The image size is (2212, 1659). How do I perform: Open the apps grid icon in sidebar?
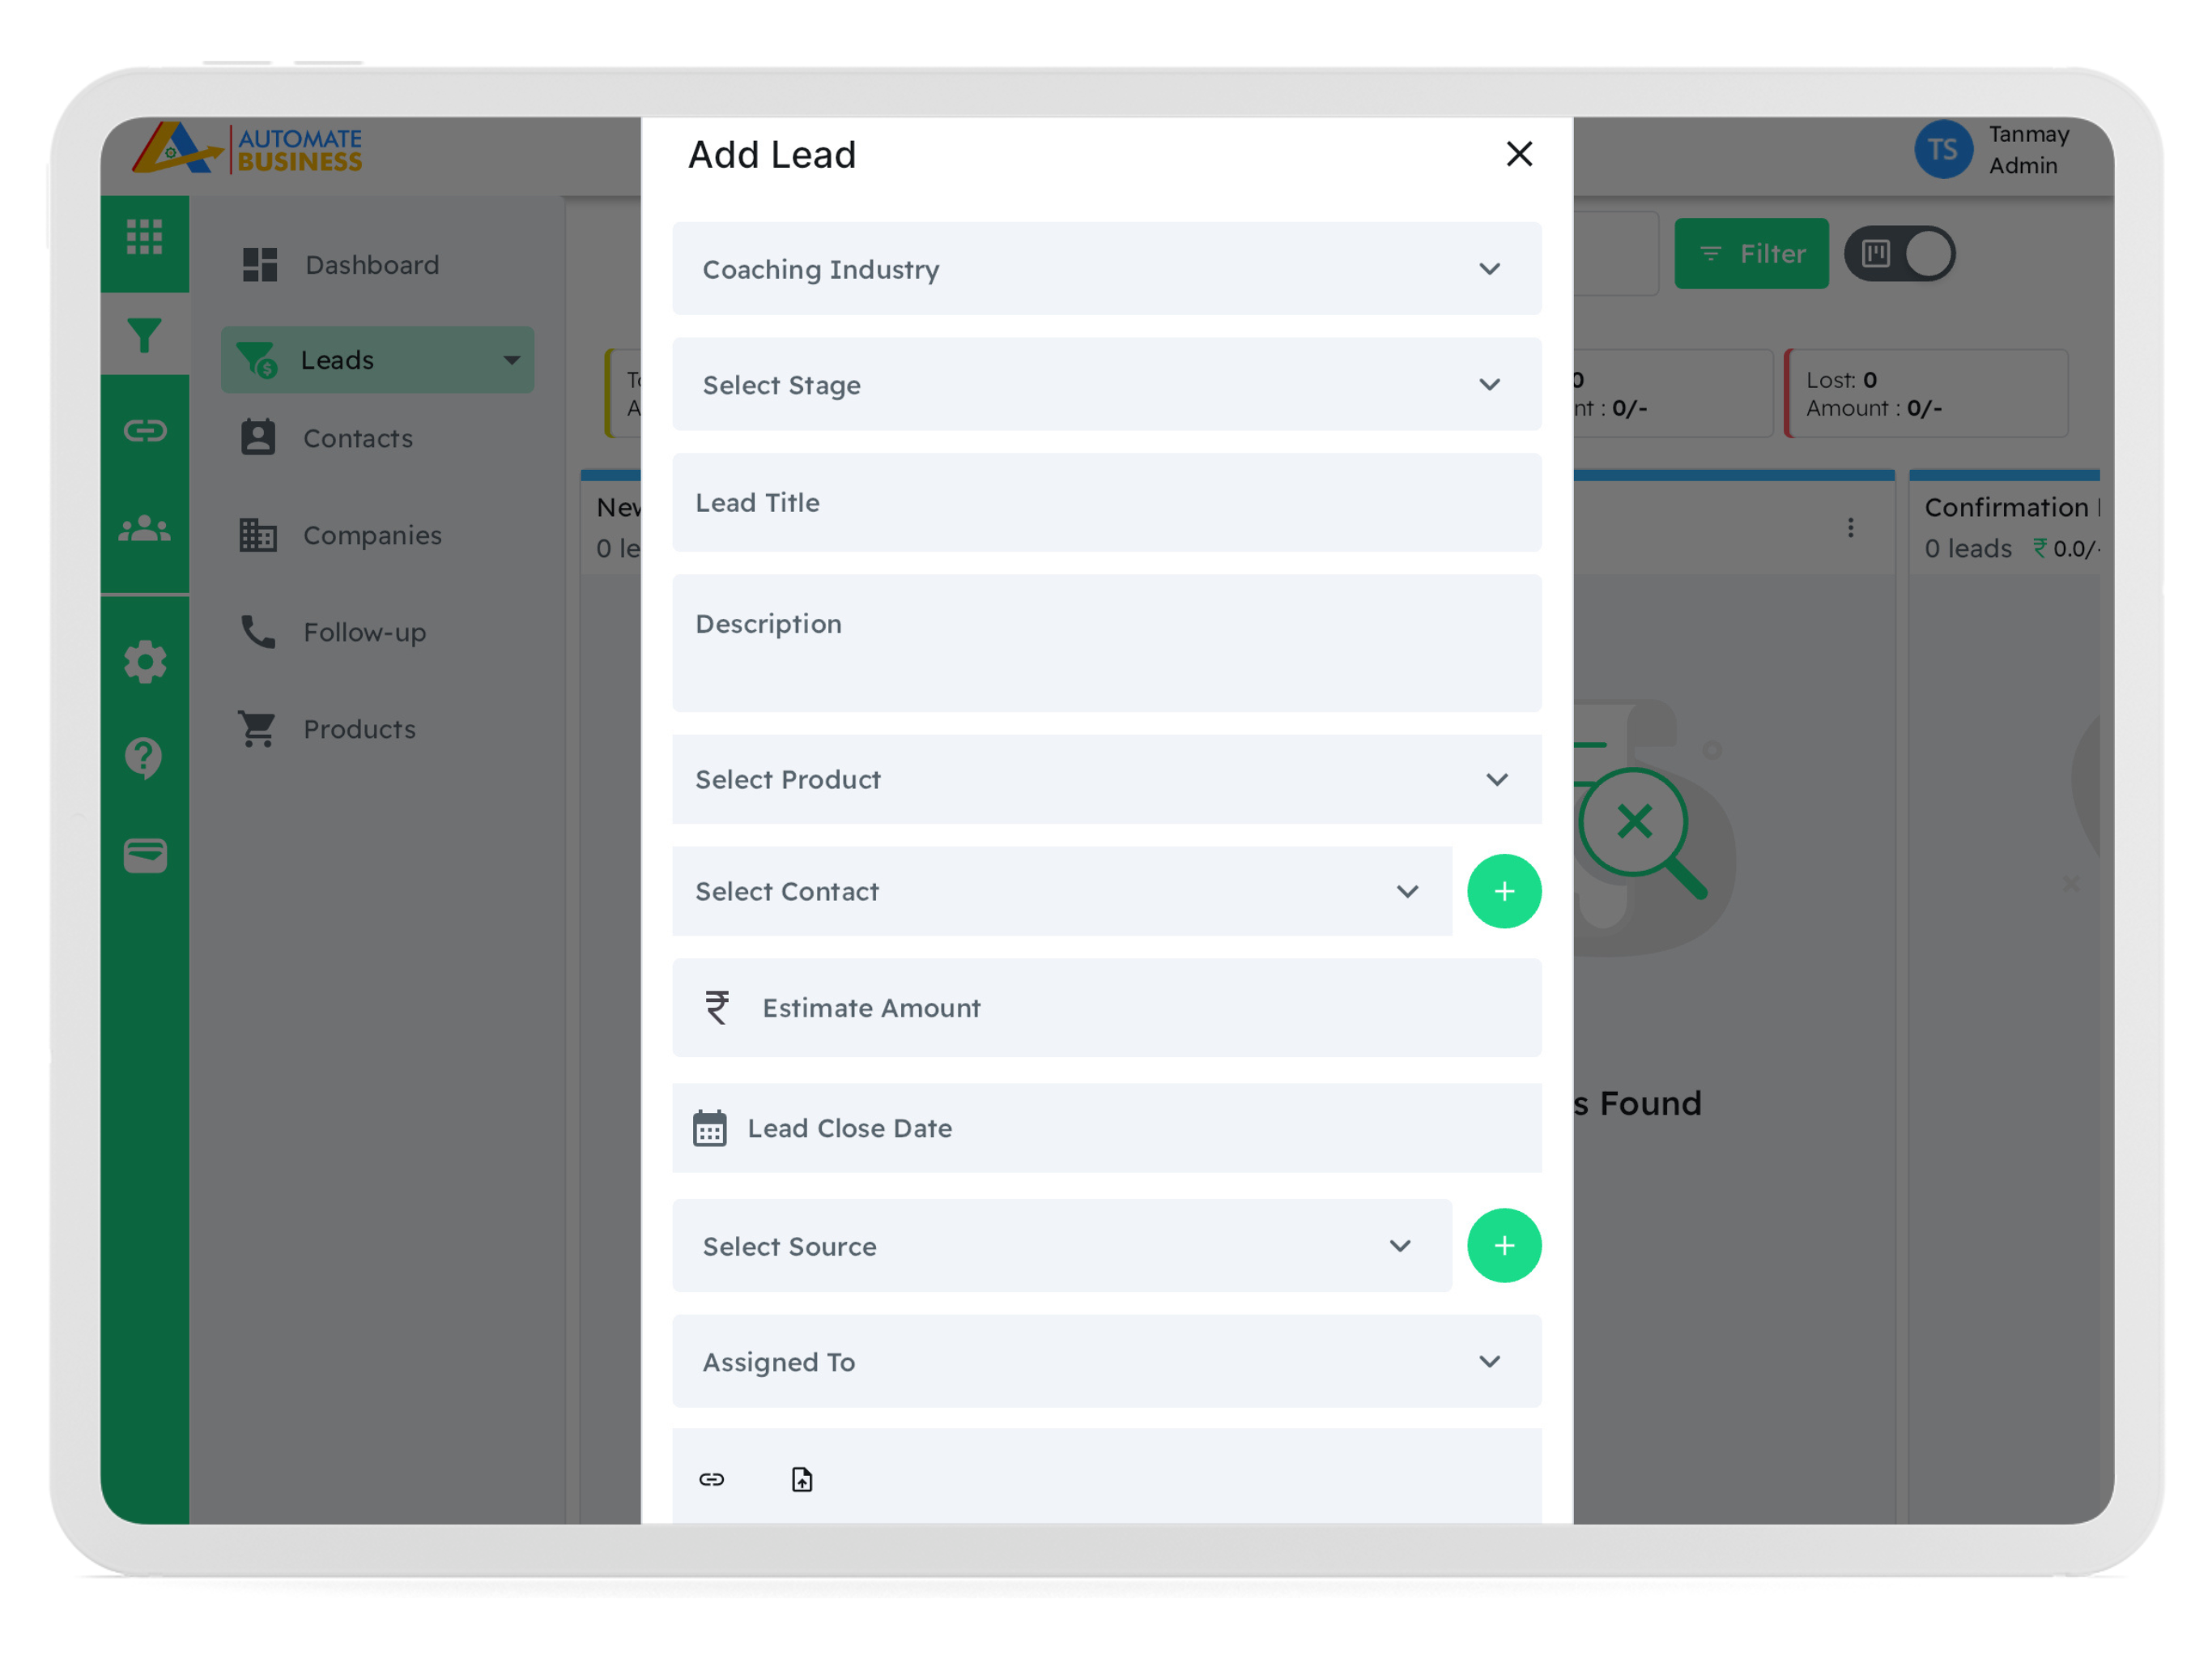(145, 237)
